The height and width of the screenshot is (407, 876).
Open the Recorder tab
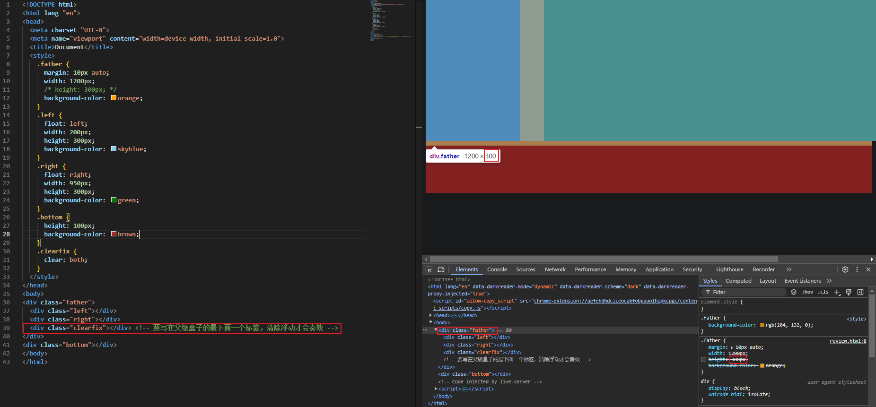click(x=763, y=269)
